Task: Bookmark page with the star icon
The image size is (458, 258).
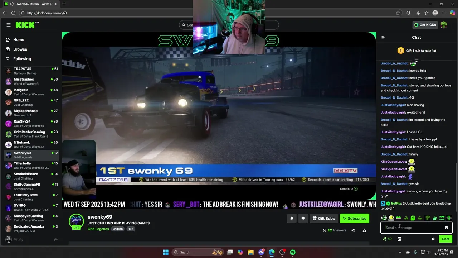Action: coord(398,13)
